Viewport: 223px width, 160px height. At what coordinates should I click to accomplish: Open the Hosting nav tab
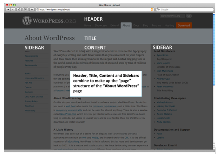click(169, 26)
